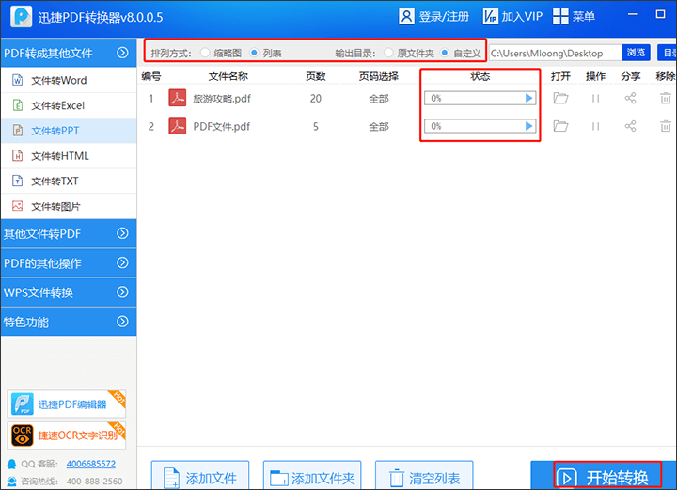Image resolution: width=677 pixels, height=490 pixels.
Task: Select 文件转图片 in sidebar
Action: pos(69,206)
